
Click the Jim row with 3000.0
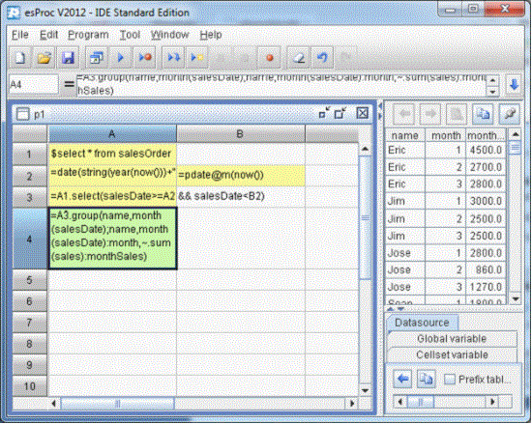click(x=445, y=201)
